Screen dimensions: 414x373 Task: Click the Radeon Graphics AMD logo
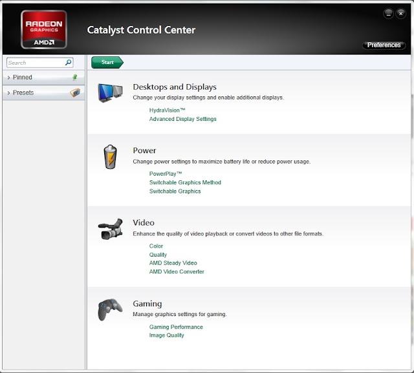point(44,29)
